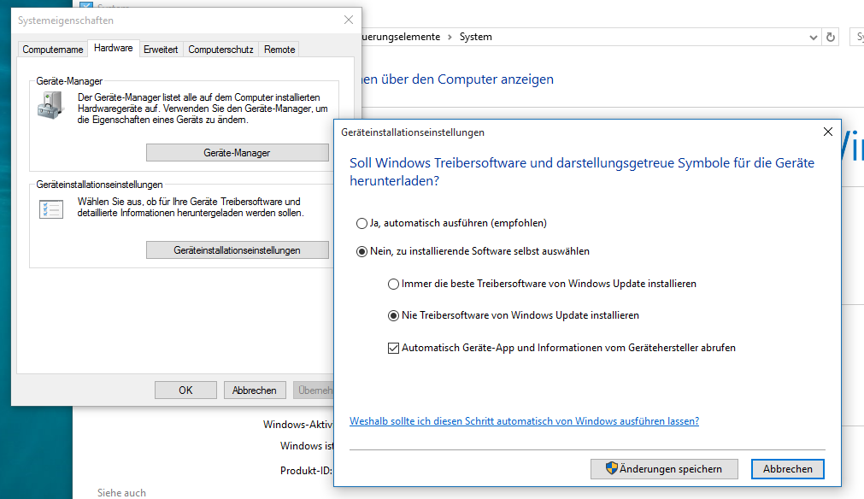Open the Computerschutz tab
The height and width of the screenshot is (499, 864).
[221, 50]
